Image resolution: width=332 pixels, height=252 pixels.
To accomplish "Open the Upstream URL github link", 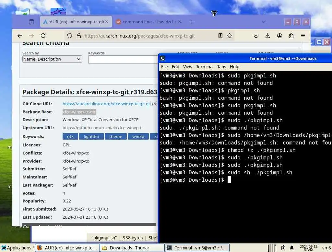I will coord(103,128).
